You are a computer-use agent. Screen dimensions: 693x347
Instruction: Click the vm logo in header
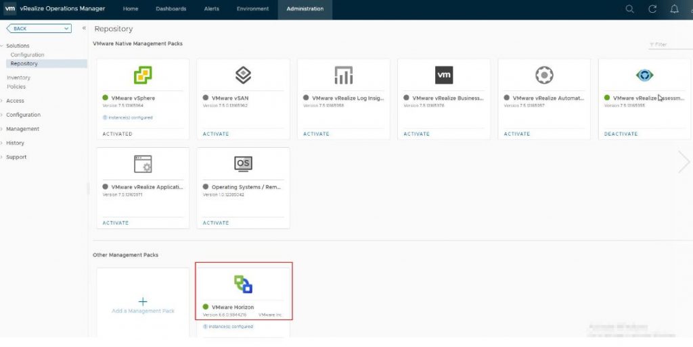[x=9, y=8]
